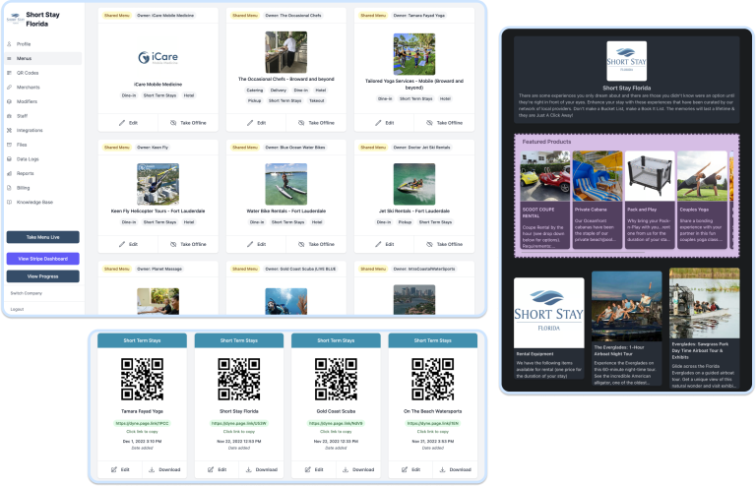Image resolution: width=756 pixels, height=486 pixels.
Task: Open Profile from the sidebar person icon
Action: click(x=9, y=44)
